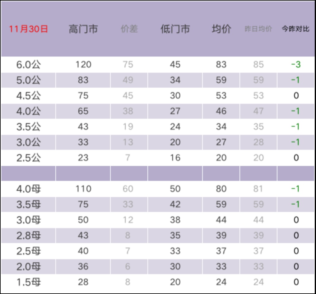316x294 pixels.
Task: Click the 4.5公 row label
Action: pyautogui.click(x=28, y=96)
